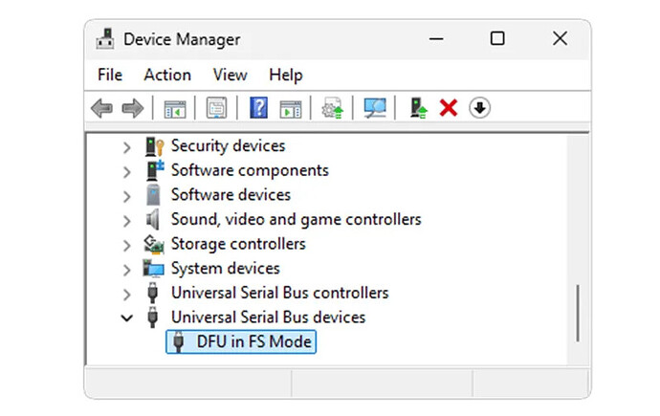Expand the Security devices node
This screenshot has width=660, height=416.
tap(127, 146)
